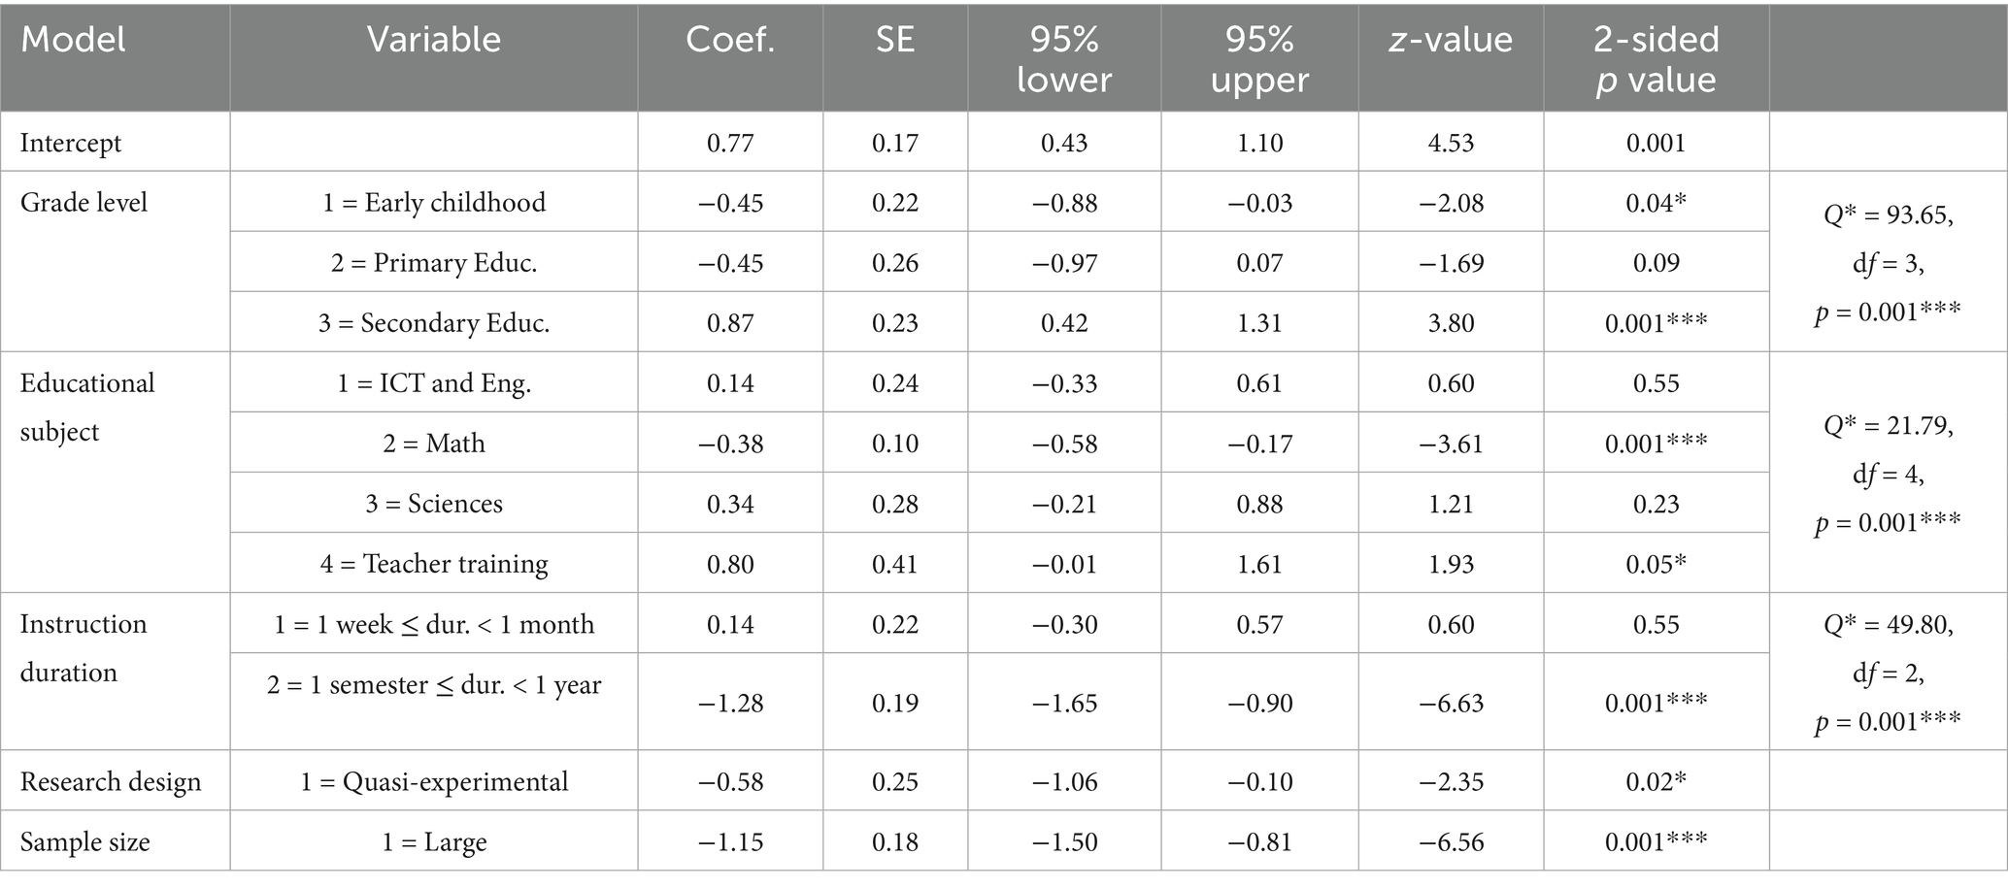This screenshot has height=888, width=2008.
Task: Select the "3 = Secondary Educ." cell
Action: click(434, 323)
